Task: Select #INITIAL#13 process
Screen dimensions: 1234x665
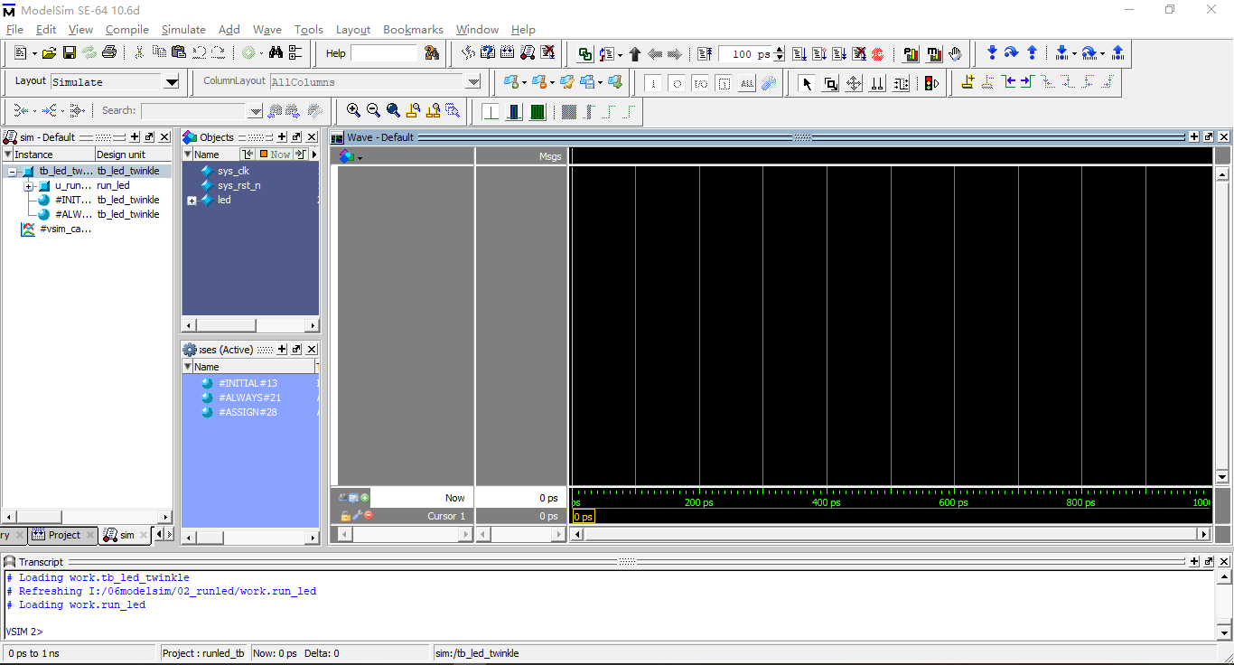Action: point(248,383)
